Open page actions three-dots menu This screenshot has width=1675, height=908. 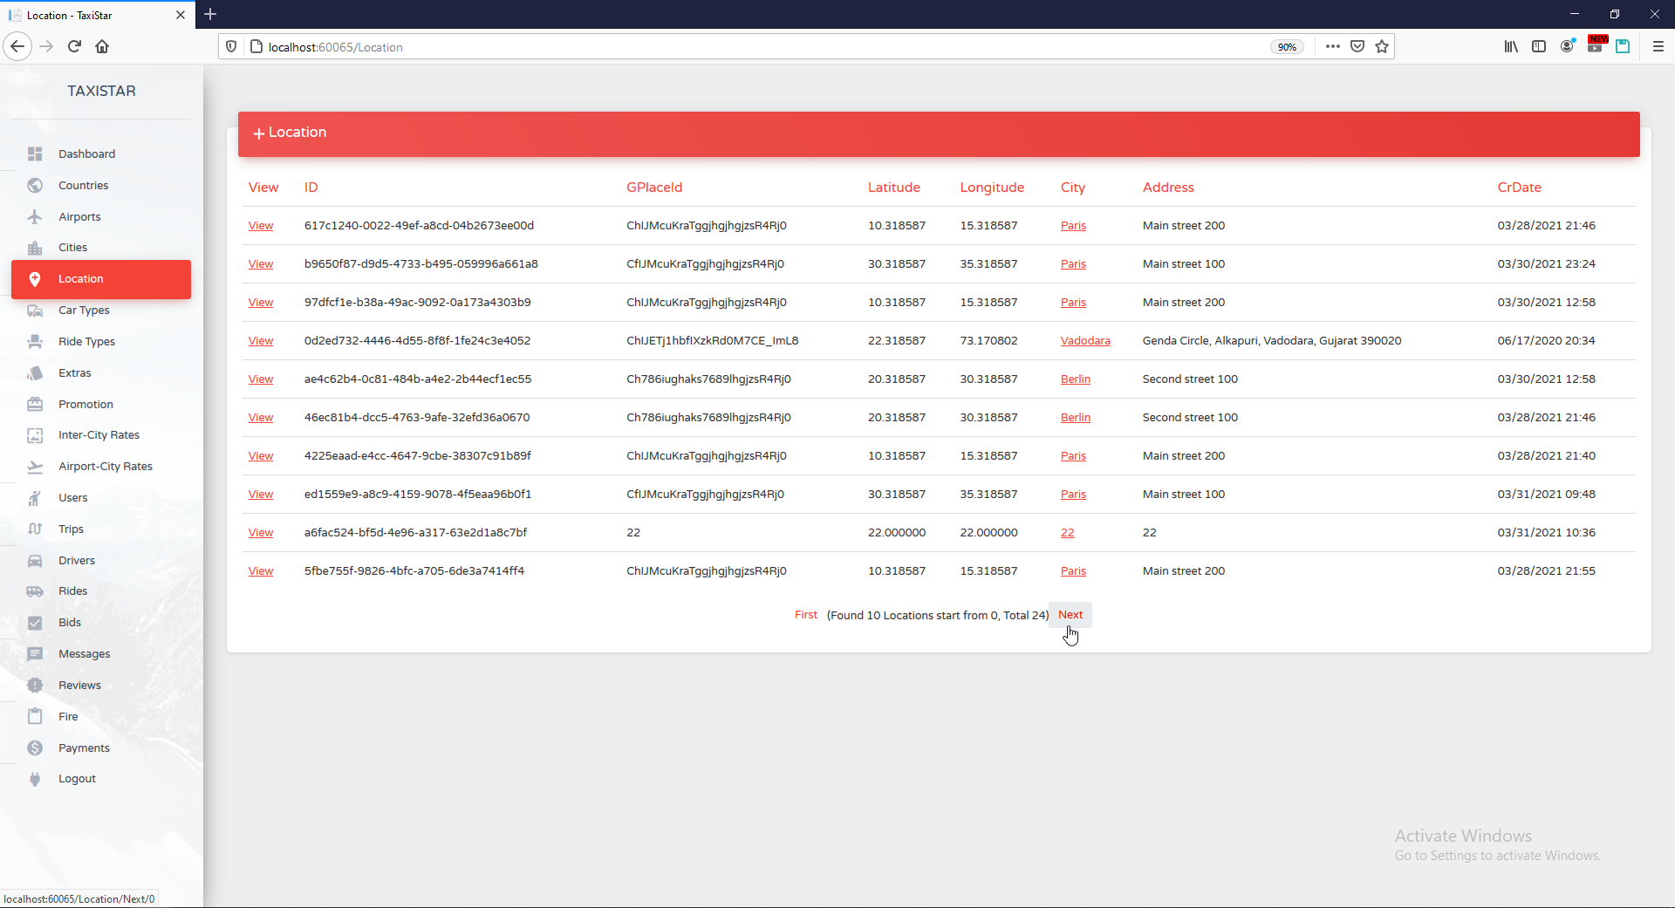[1332, 47]
